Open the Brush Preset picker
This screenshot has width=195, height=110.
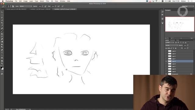pos(9,6)
